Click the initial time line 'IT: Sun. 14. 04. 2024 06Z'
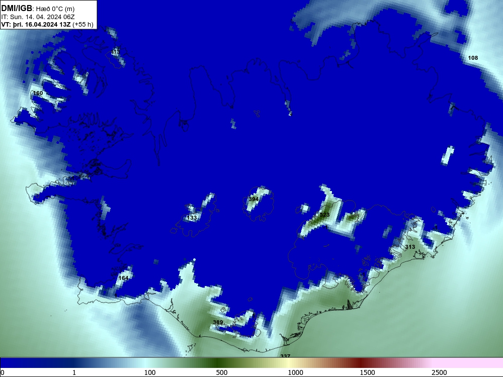The height and width of the screenshot is (377, 503). pos(38,17)
